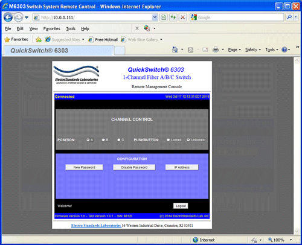
Task: Open the Tools command bar menu
Action: tap(272, 49)
